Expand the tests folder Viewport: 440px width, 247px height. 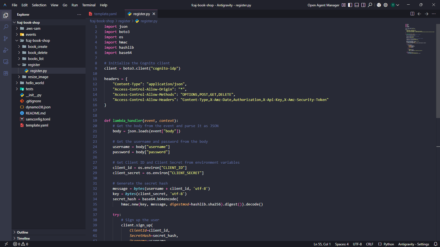(17, 89)
